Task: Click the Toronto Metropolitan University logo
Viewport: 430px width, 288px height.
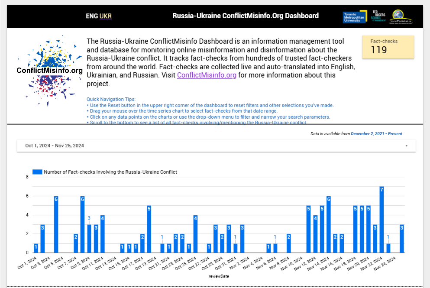Action: 354,17
